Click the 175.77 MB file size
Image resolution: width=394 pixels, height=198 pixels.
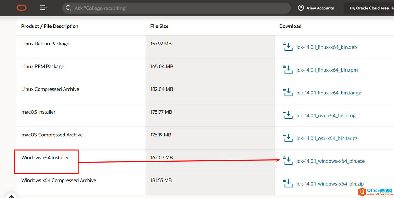click(x=161, y=112)
